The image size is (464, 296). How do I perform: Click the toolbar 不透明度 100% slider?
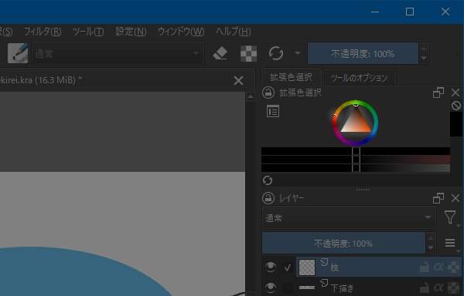(x=363, y=53)
